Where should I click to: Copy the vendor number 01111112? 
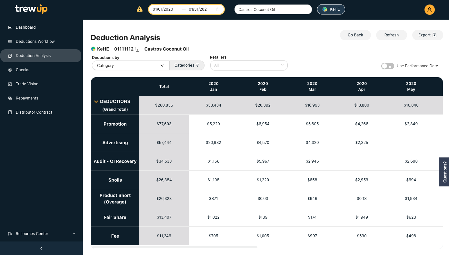pyautogui.click(x=137, y=49)
